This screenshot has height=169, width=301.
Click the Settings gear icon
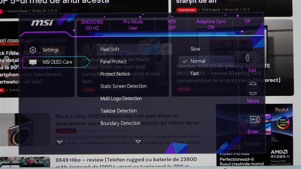[33, 50]
